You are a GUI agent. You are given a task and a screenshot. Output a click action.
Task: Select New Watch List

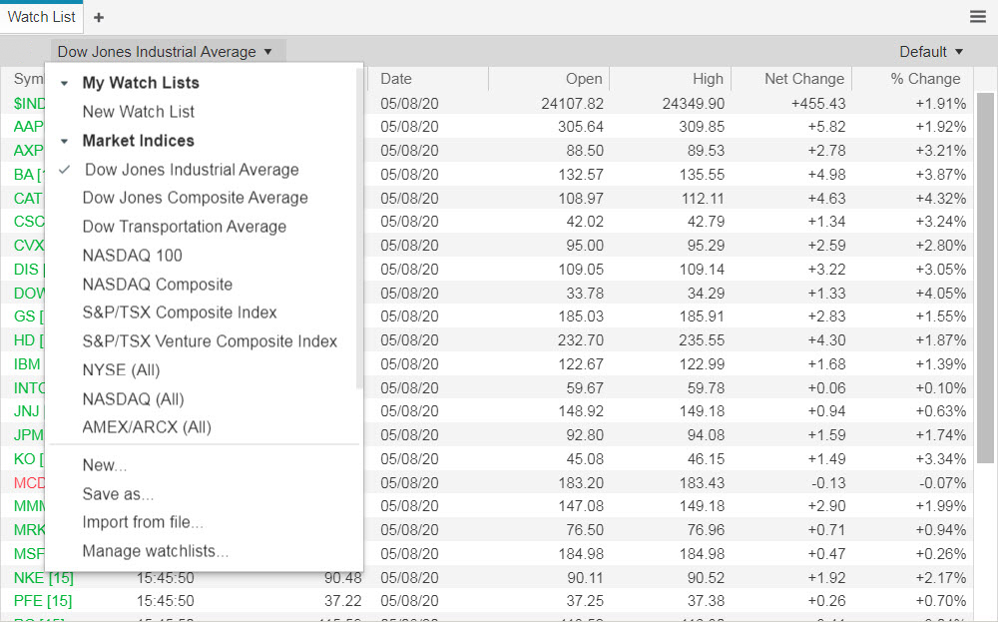pyautogui.click(x=138, y=111)
